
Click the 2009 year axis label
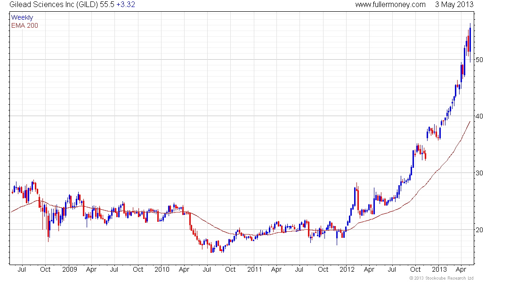tap(69, 269)
